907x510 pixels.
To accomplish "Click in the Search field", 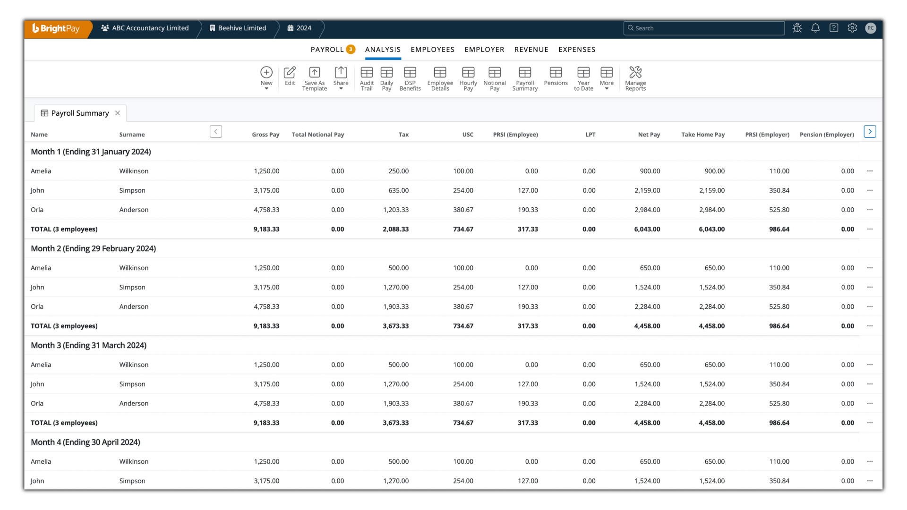I will [x=704, y=28].
